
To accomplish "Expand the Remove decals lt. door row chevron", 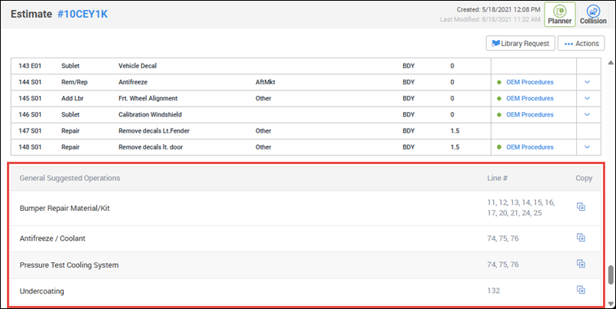I will pyautogui.click(x=588, y=147).
